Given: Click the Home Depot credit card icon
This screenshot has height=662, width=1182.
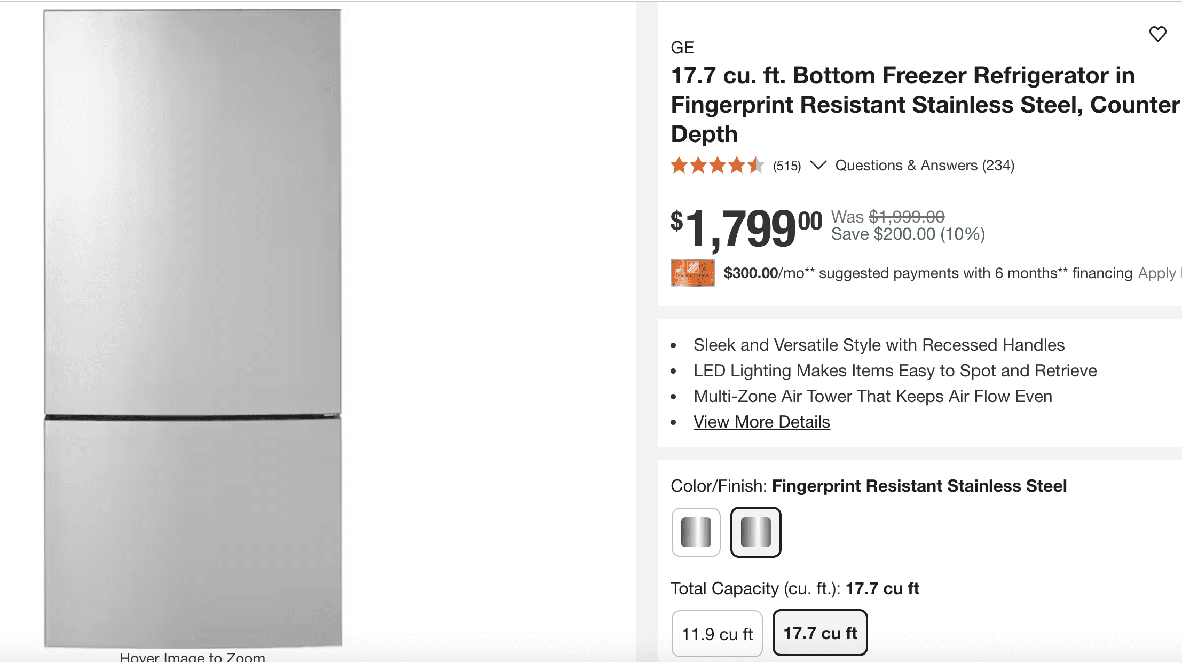Looking at the screenshot, I should tap(692, 273).
